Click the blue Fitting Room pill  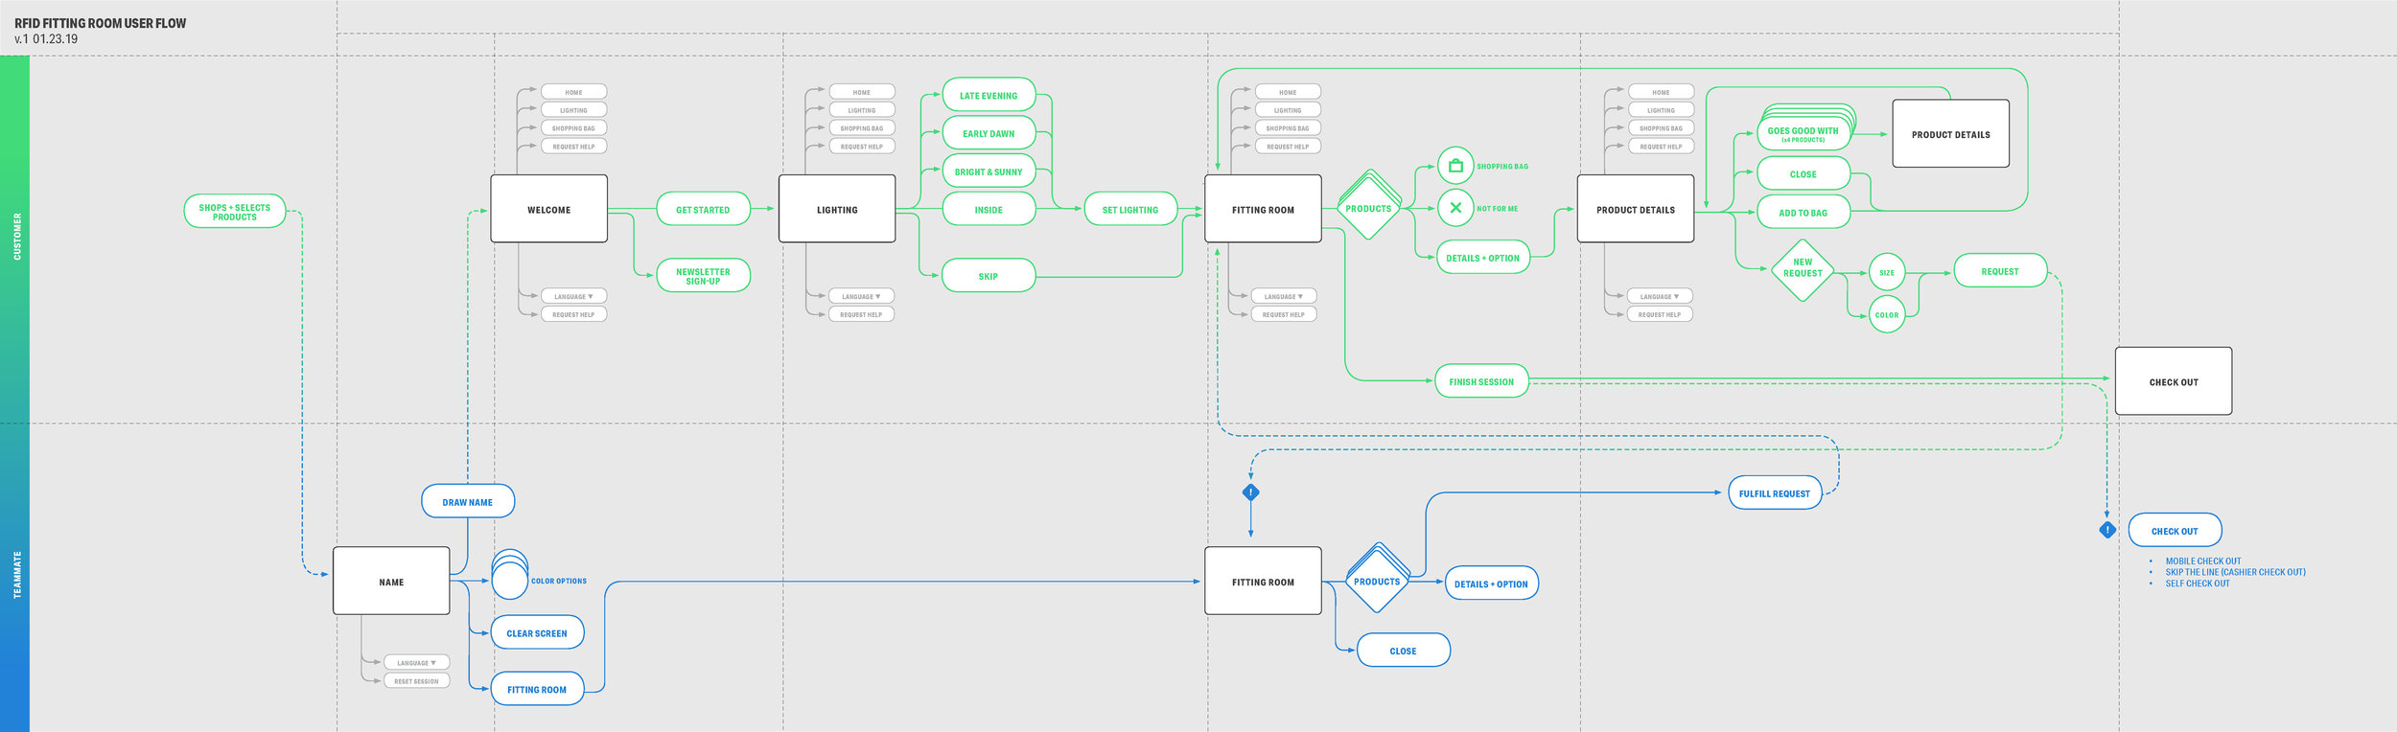[x=537, y=689]
